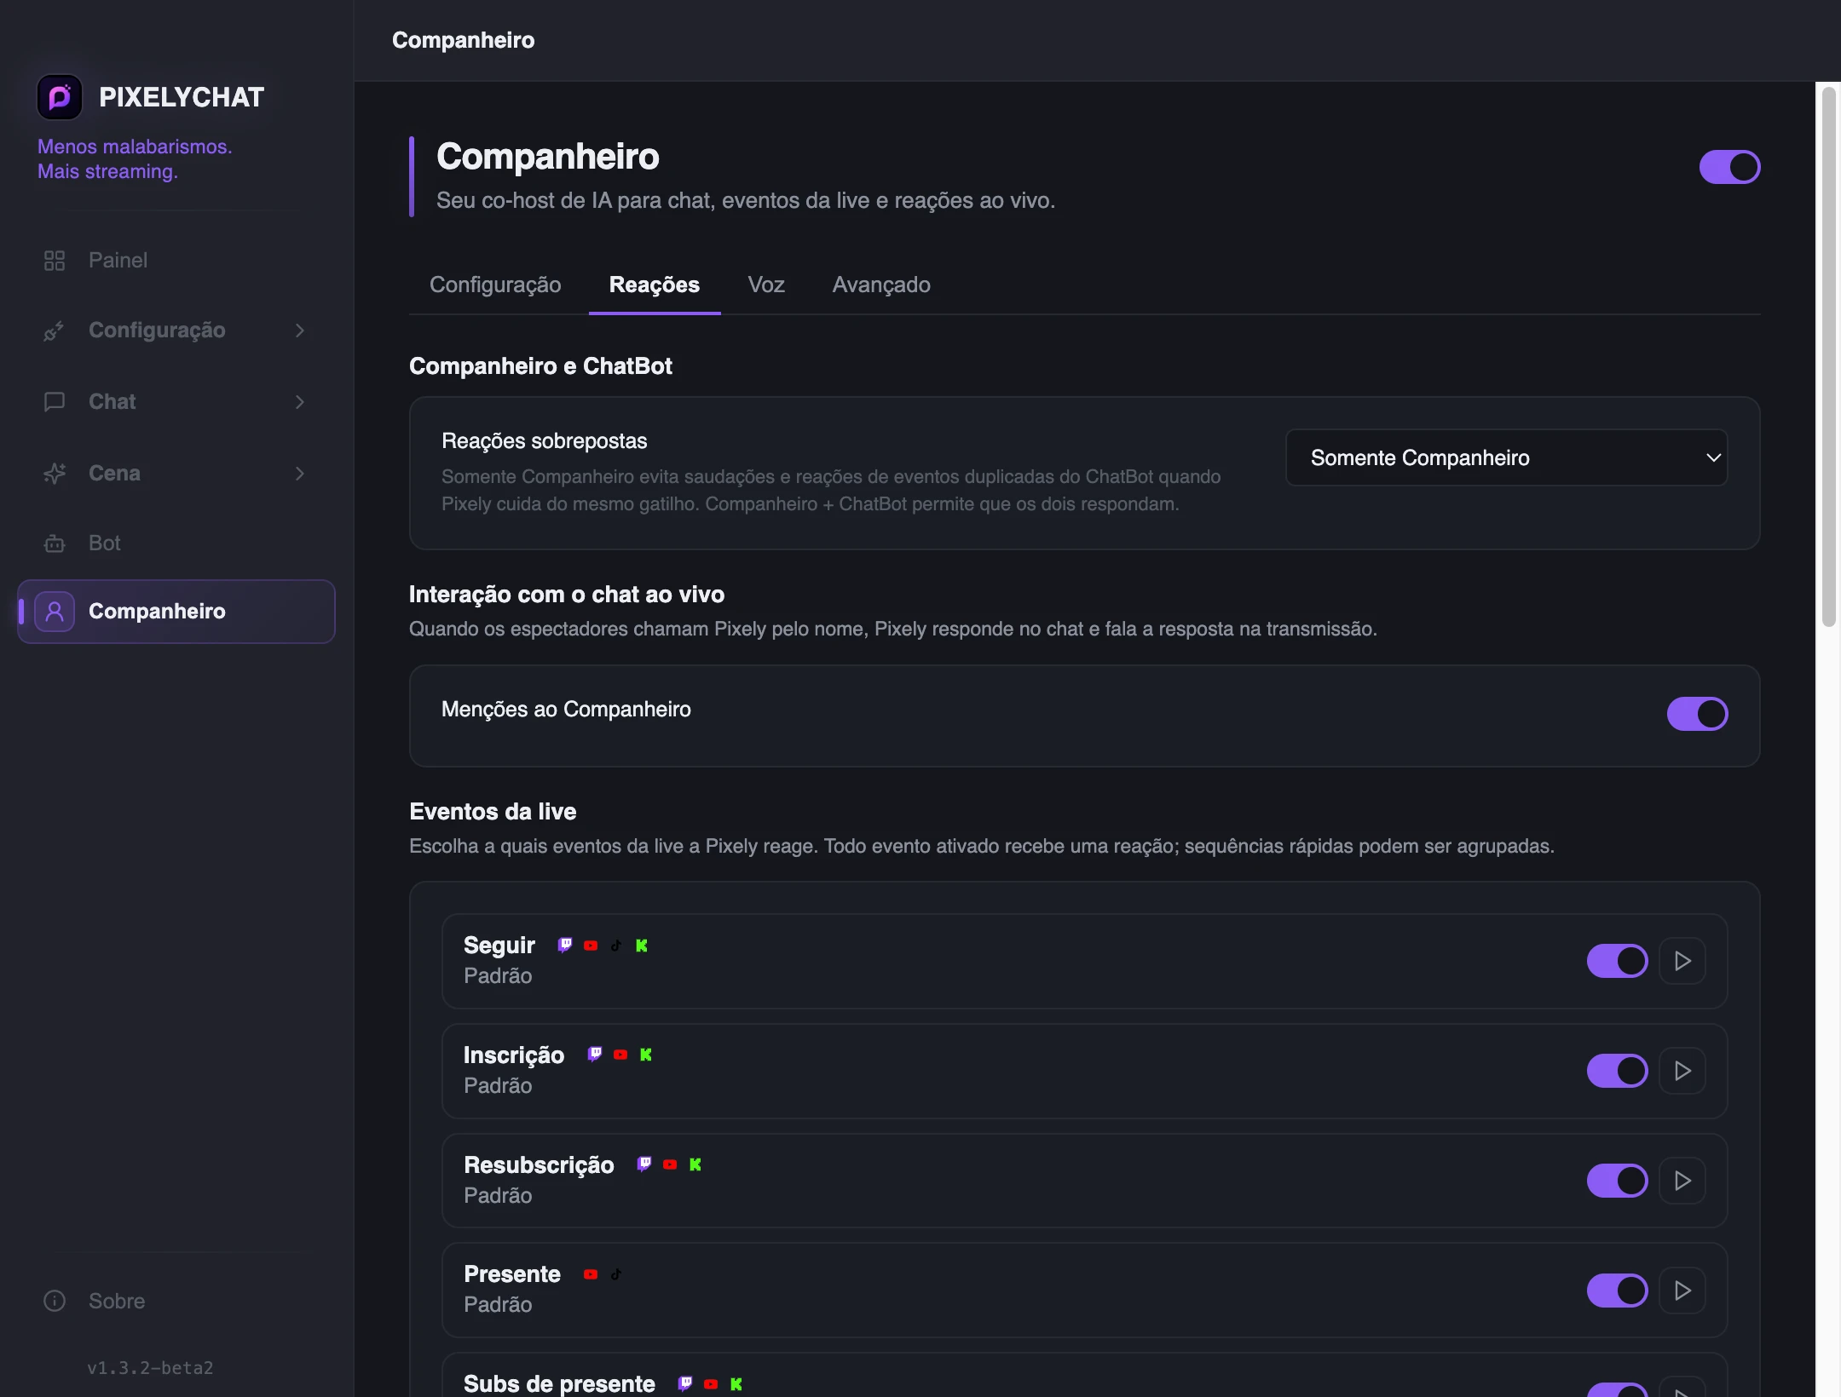Click the YouTube icon on Inscrição row
This screenshot has width=1841, height=1397.
pyautogui.click(x=620, y=1055)
